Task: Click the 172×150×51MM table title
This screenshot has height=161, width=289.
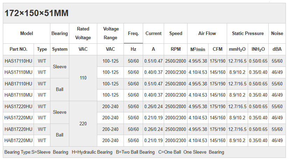Action: (x=36, y=13)
